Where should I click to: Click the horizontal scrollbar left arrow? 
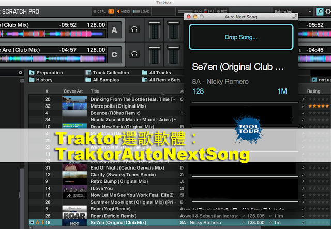[31, 227]
